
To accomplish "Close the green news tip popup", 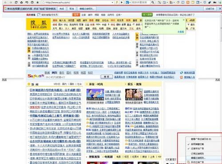I will 184,20.
